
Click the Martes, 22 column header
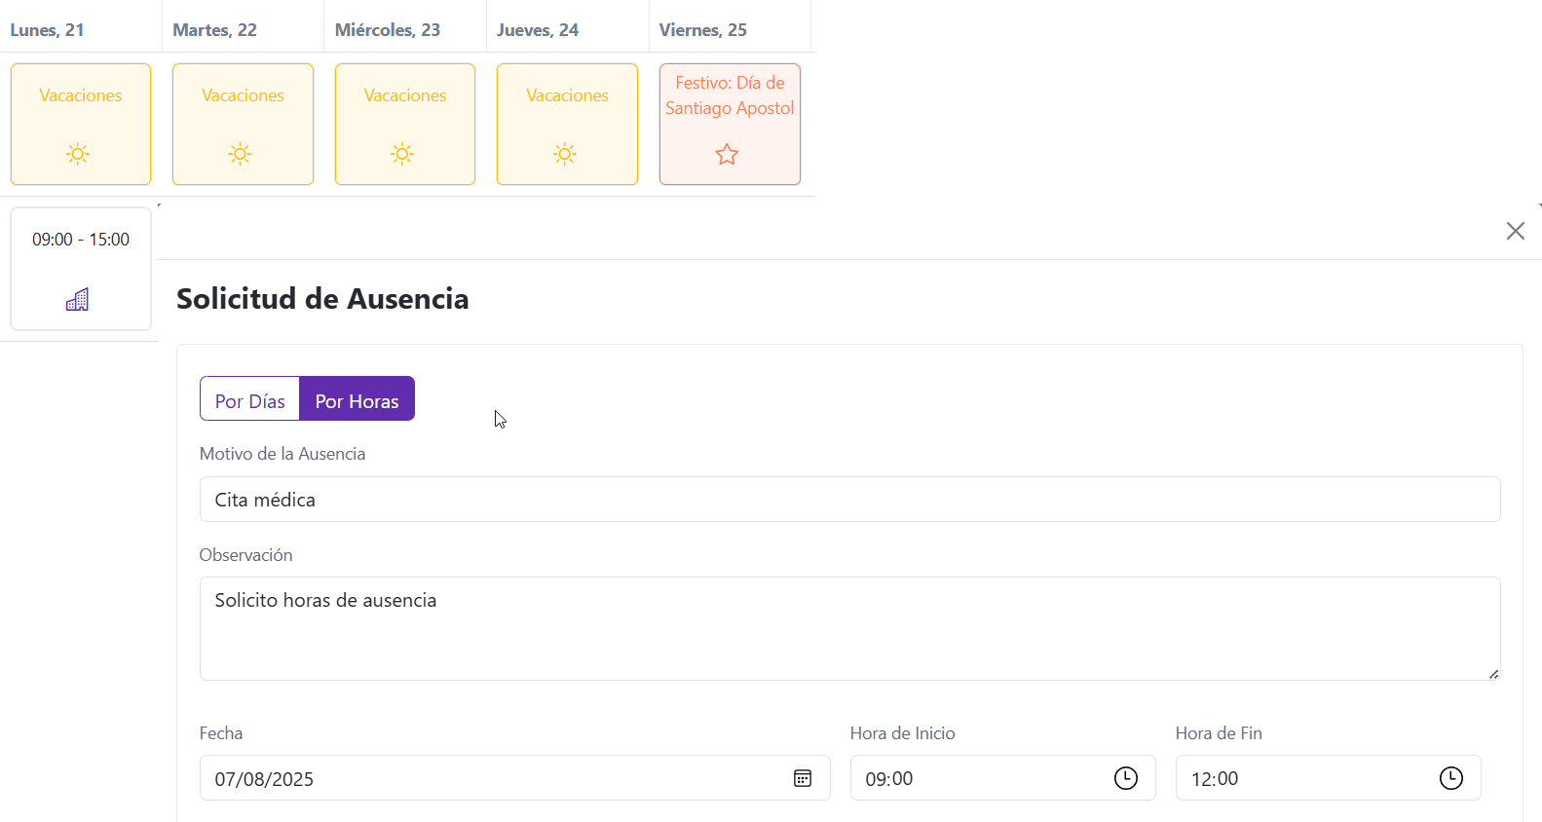[214, 30]
